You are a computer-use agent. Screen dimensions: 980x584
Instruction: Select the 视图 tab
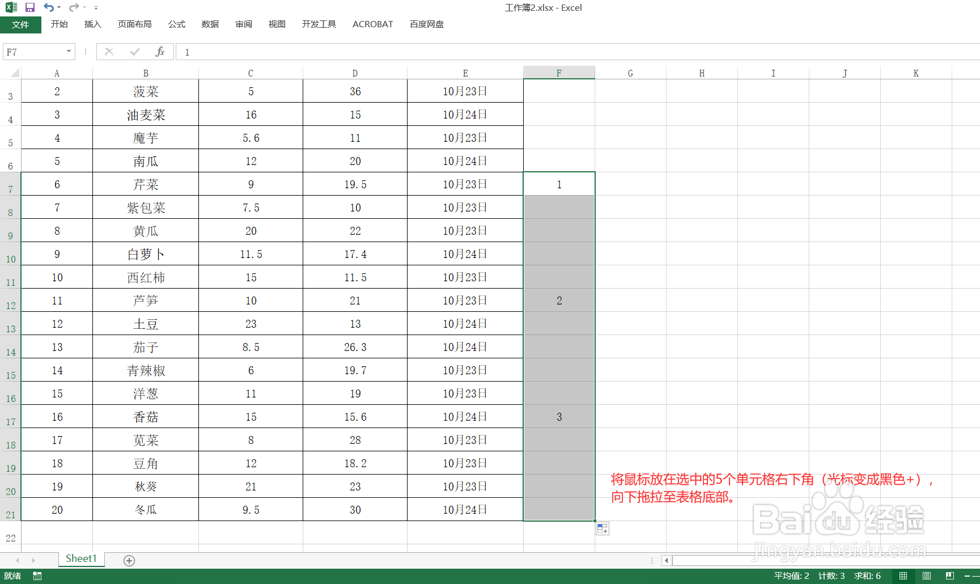[x=277, y=24]
